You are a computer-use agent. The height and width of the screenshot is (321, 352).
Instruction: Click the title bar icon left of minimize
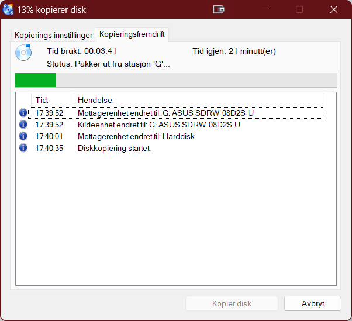click(x=219, y=9)
